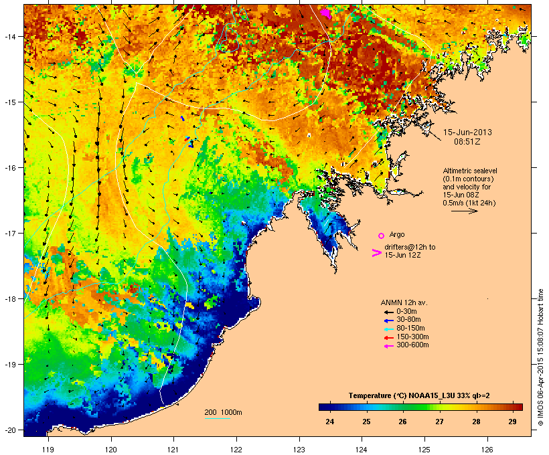The height and width of the screenshot is (455, 549).
Task: Click the magenta 300-600m ANMN arrow
Action: pyautogui.click(x=388, y=346)
